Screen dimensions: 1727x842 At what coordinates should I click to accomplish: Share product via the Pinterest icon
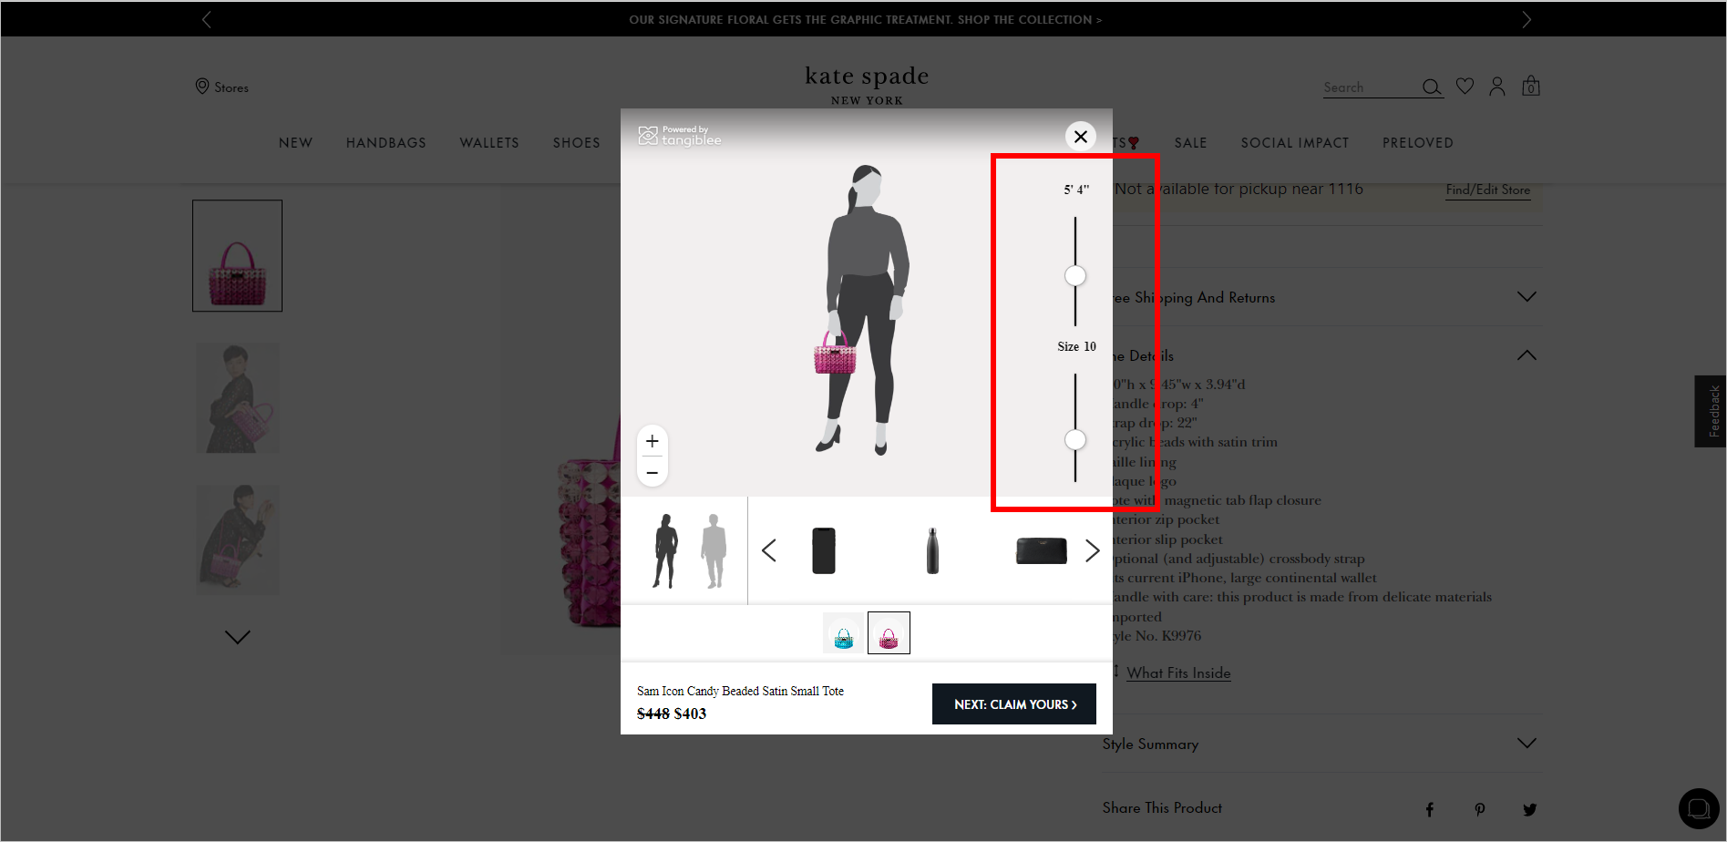click(1479, 809)
